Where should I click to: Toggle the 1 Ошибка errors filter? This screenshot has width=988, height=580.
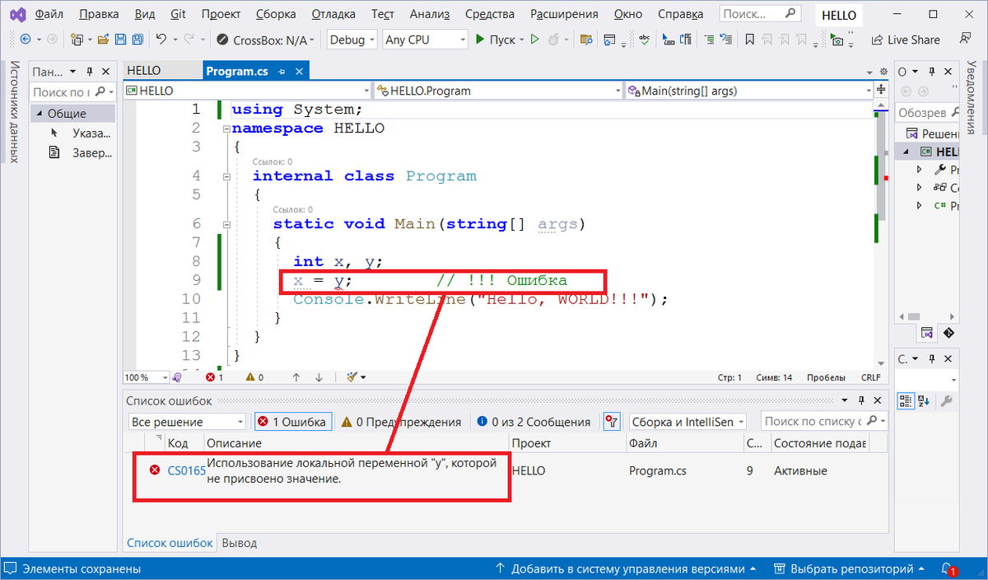(x=293, y=421)
